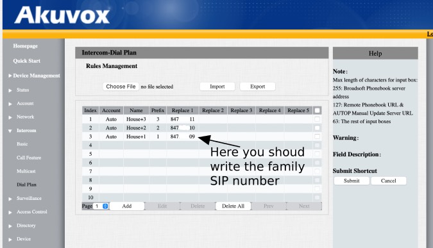Check the box for House+3 row
The height and width of the screenshot is (248, 433).
tap(317, 119)
